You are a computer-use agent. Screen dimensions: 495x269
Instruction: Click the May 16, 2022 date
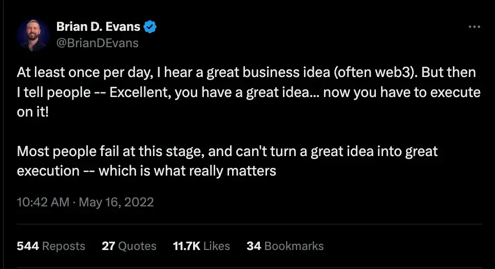click(x=117, y=202)
